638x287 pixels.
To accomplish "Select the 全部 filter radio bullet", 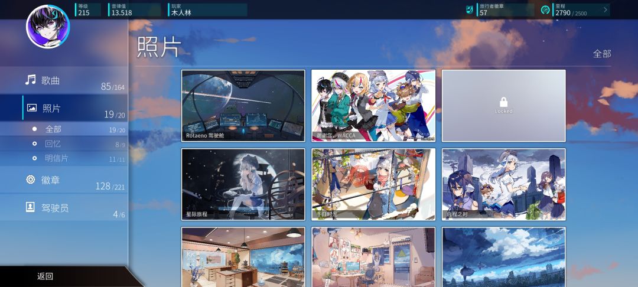I will [35, 129].
